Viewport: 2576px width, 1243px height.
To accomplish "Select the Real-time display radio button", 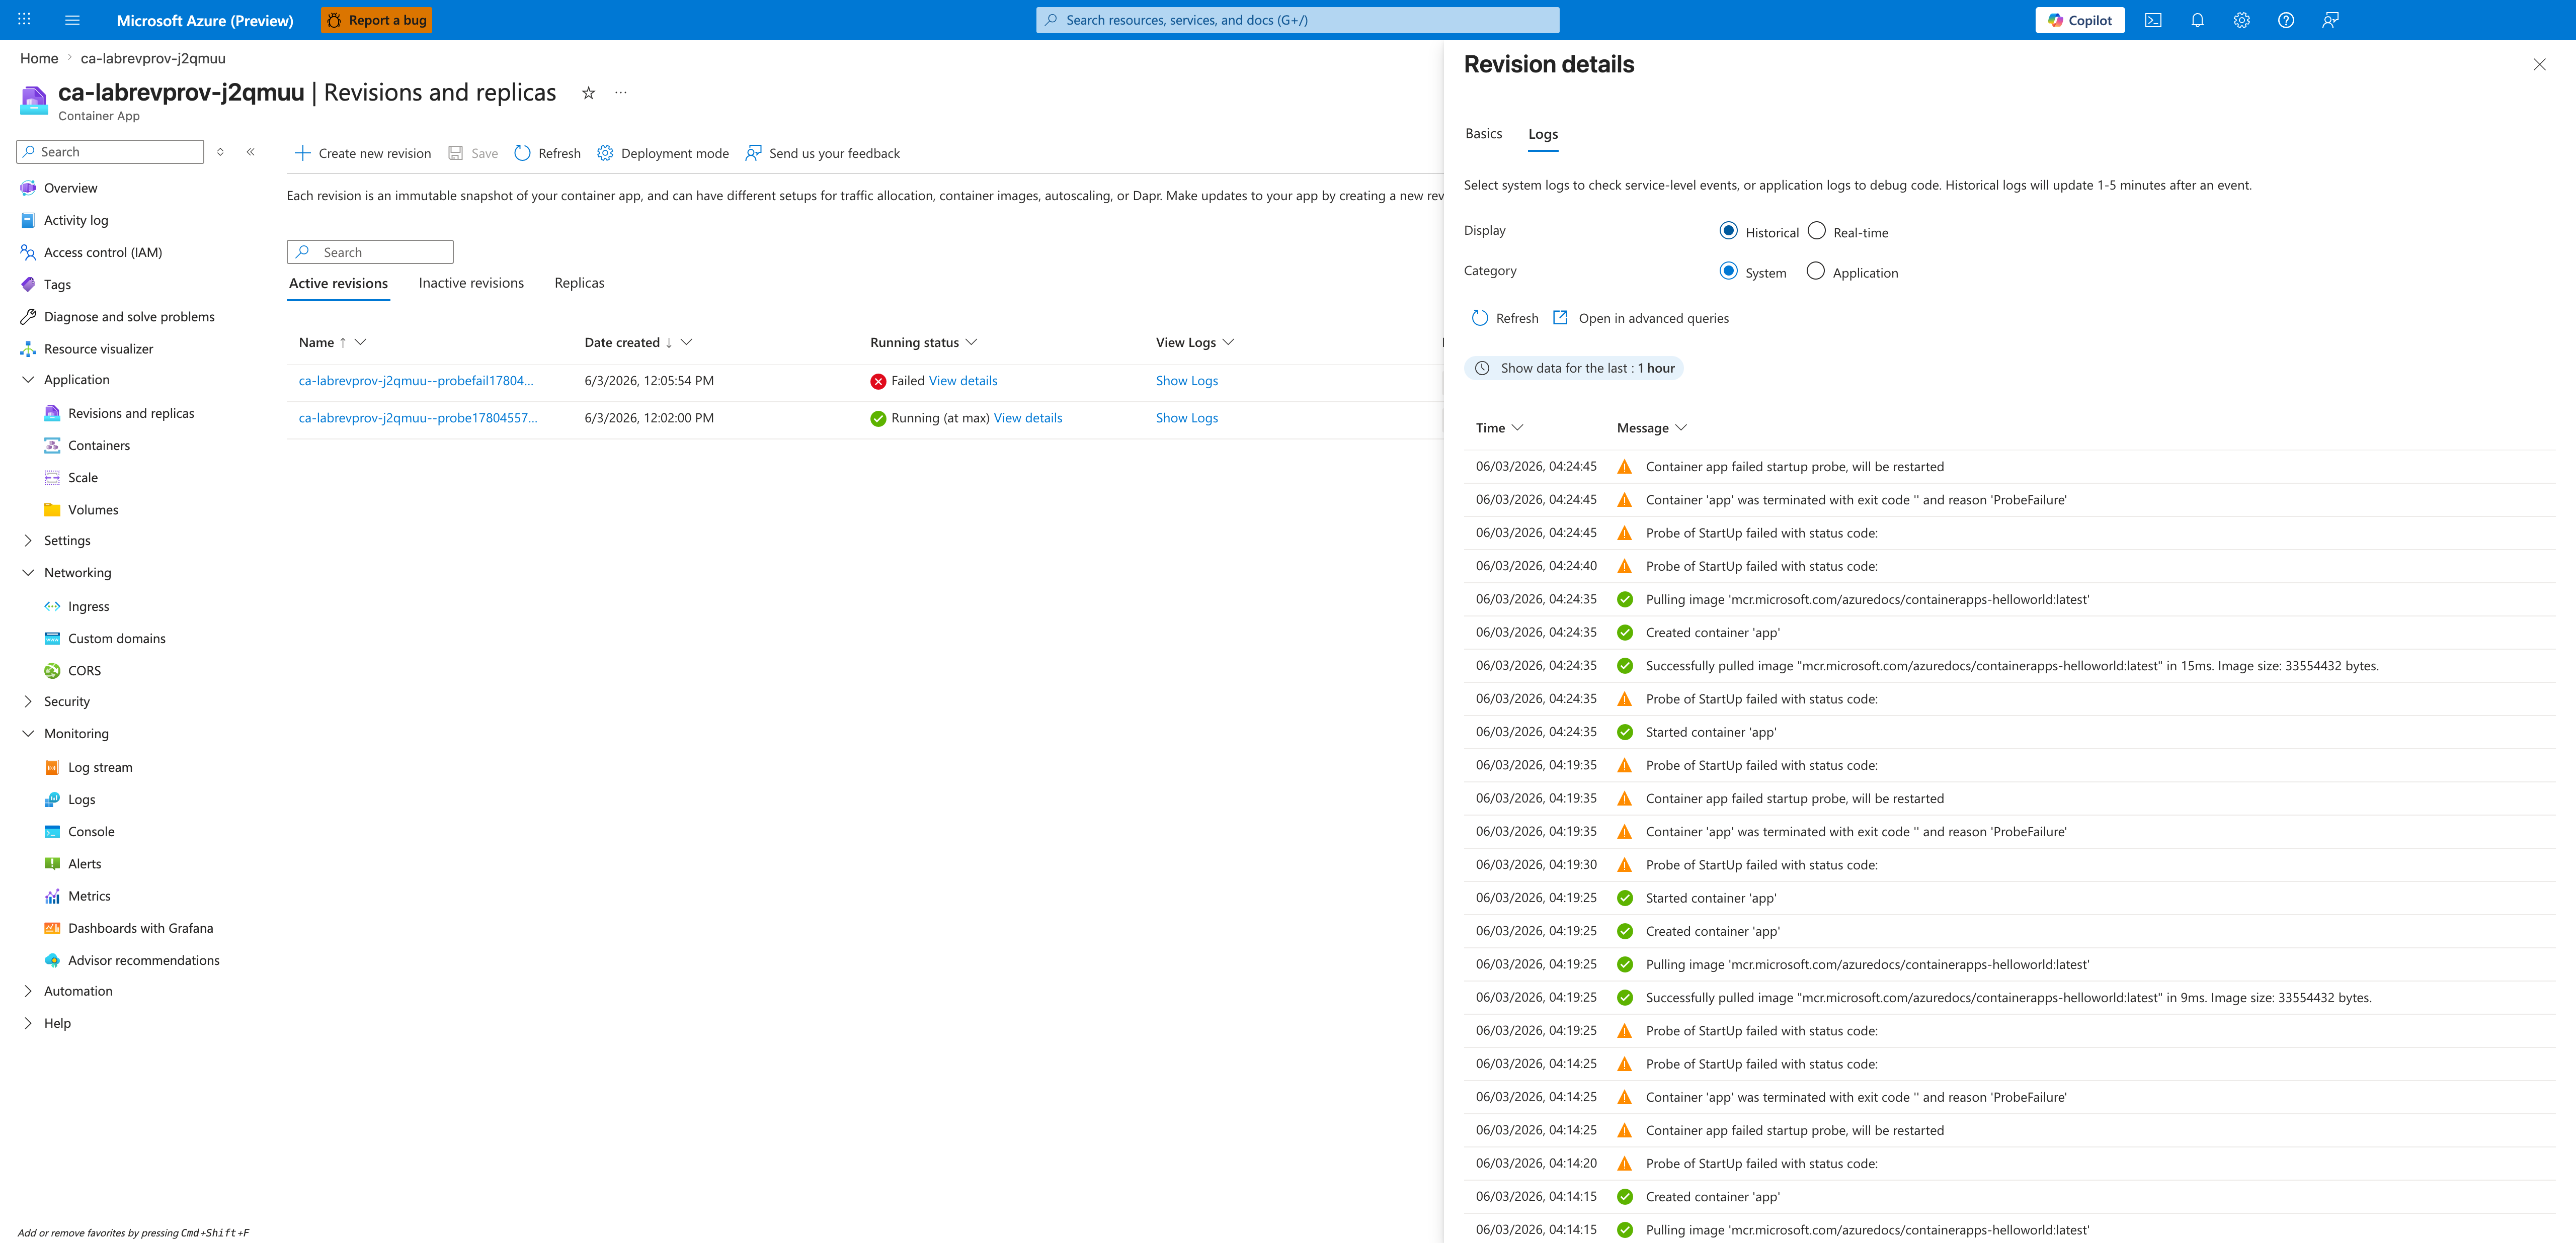I will (1816, 231).
